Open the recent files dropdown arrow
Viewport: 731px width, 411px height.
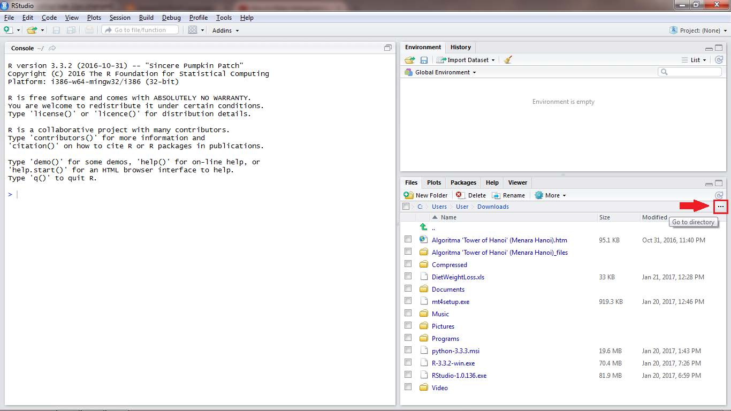point(42,31)
